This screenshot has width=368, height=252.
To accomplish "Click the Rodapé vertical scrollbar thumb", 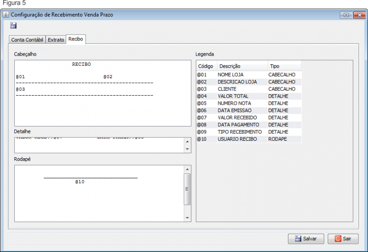I will [187, 189].
